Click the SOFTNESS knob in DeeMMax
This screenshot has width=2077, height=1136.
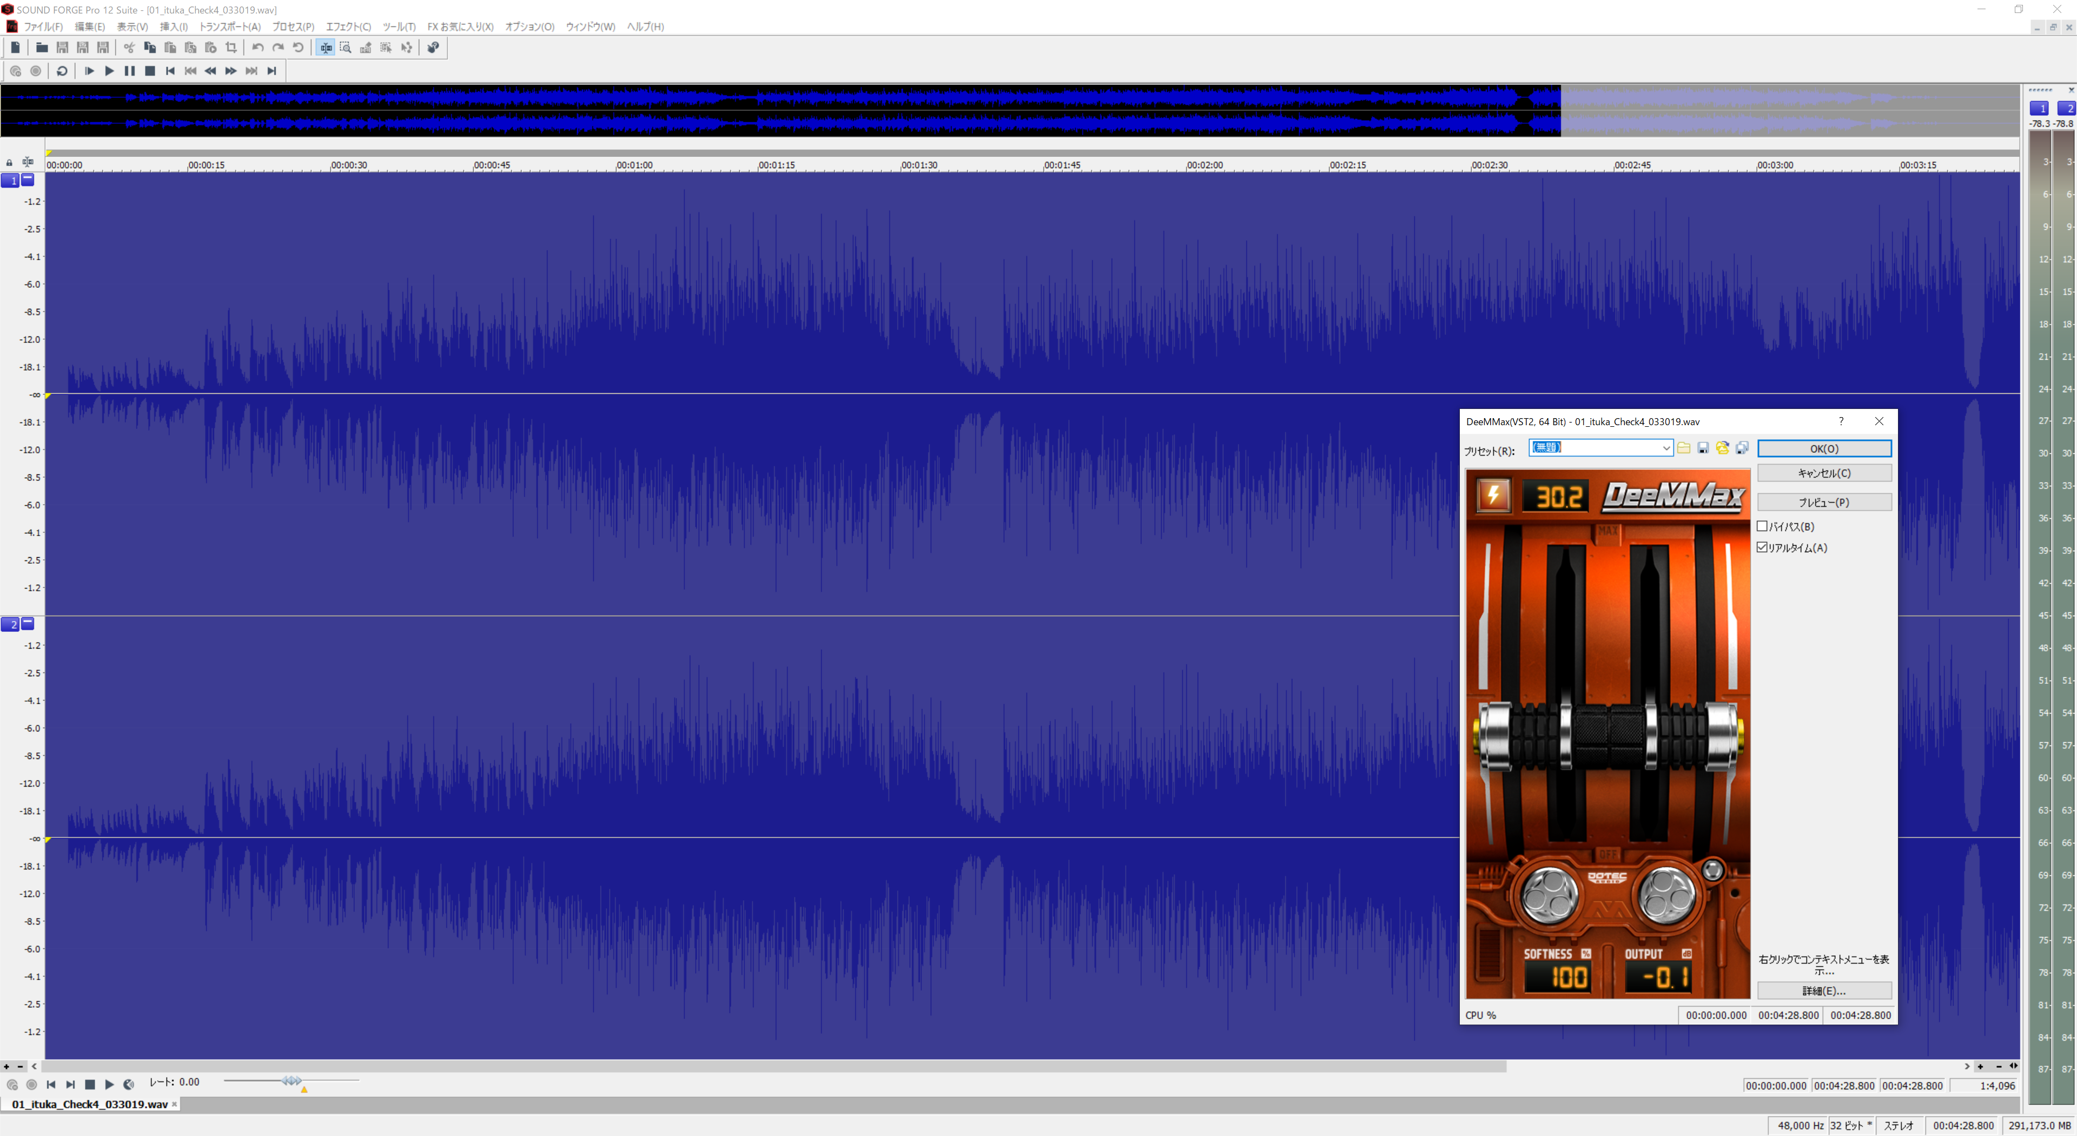click(x=1550, y=895)
